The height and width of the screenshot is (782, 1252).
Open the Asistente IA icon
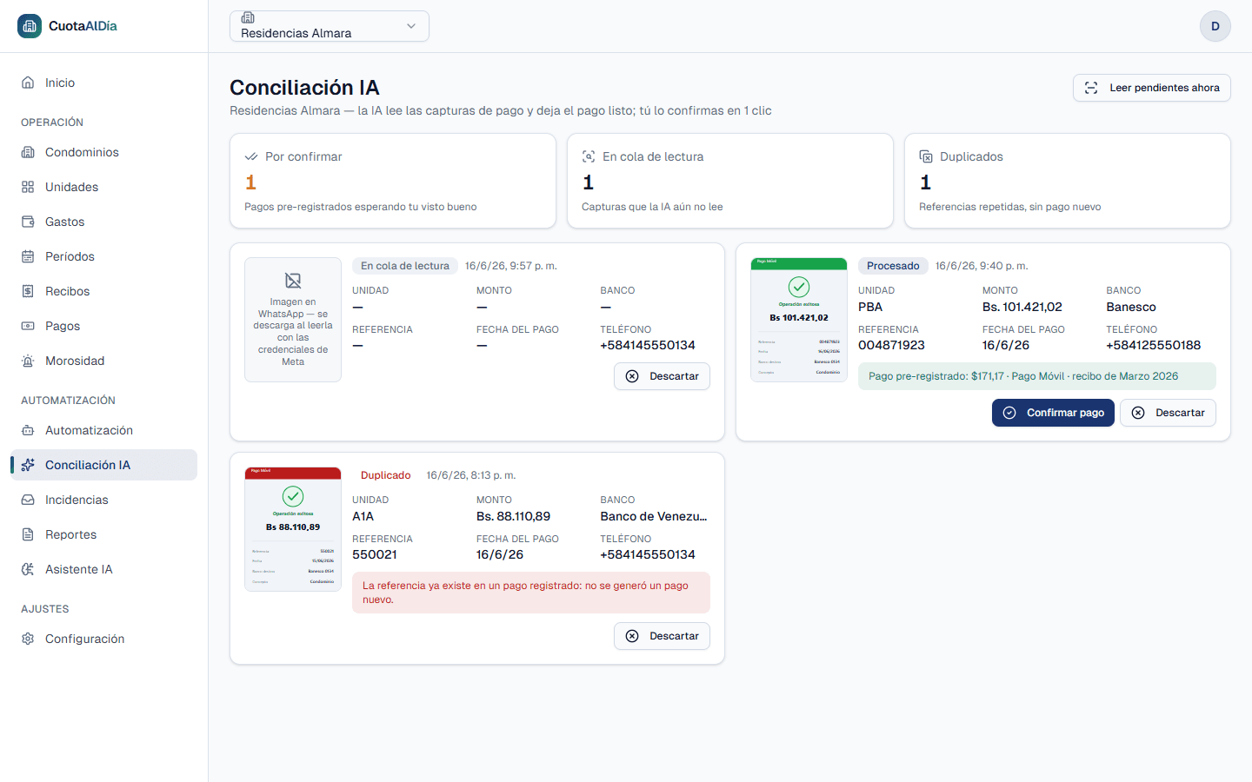[28, 569]
